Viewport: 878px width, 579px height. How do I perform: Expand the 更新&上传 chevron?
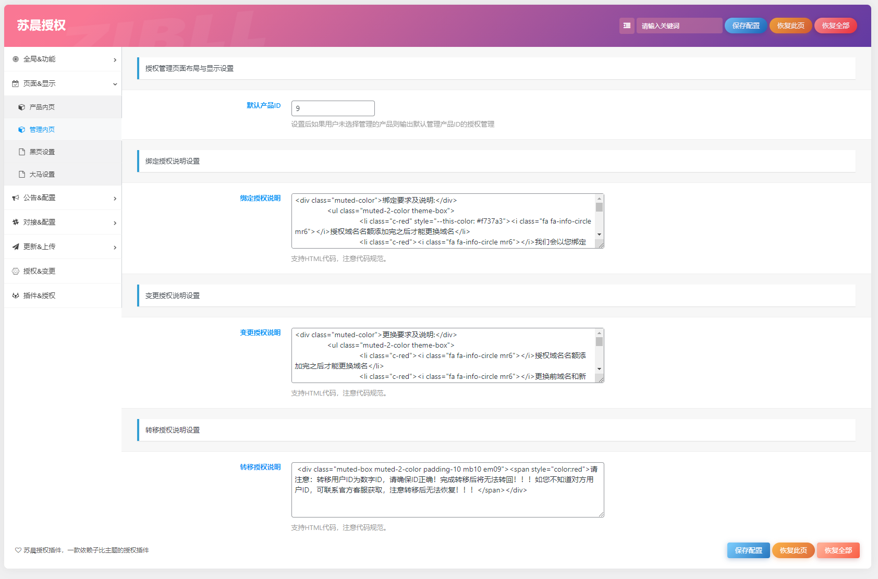115,248
